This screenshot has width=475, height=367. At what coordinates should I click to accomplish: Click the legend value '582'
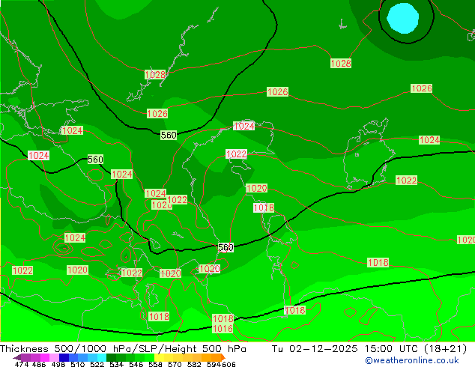pyautogui.click(x=194, y=364)
